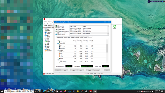Expand the computer (first) node under AIDA64 root
The image size is (165, 93).
(44, 29)
